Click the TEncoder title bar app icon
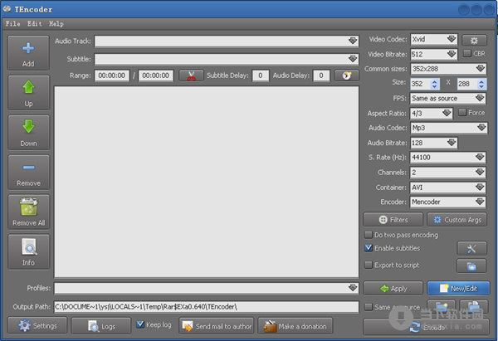 point(7,9)
